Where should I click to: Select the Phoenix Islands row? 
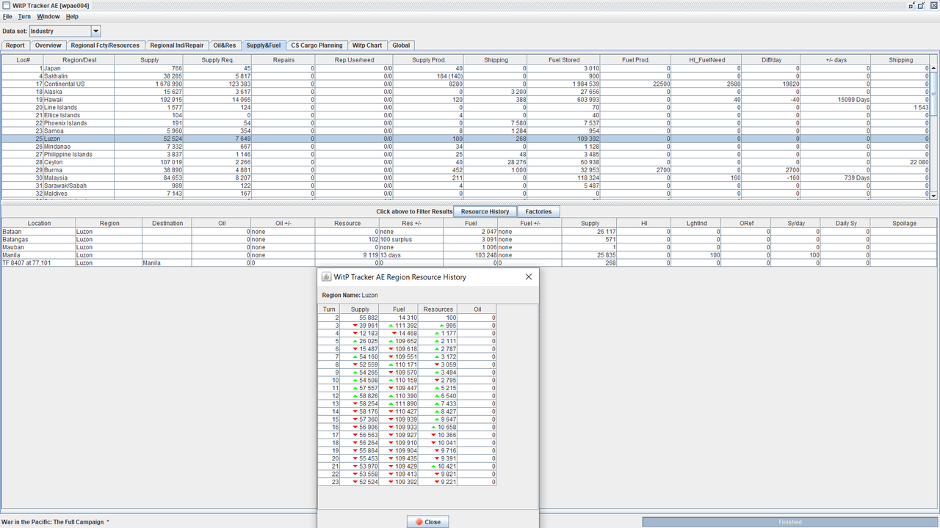pyautogui.click(x=466, y=123)
